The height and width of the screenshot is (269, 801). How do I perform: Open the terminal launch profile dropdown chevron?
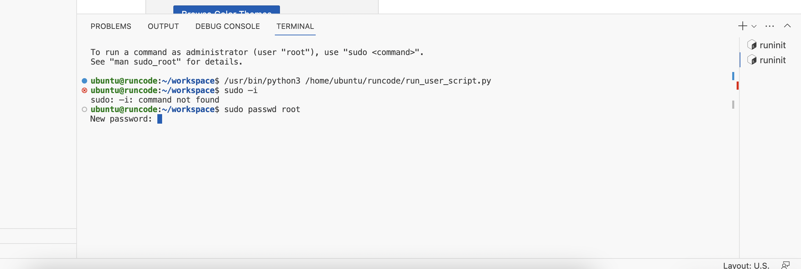point(753,26)
